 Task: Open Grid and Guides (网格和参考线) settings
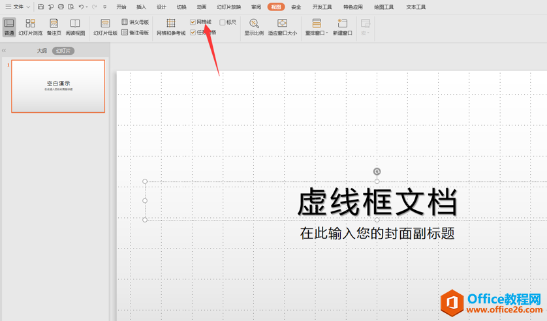pos(171,27)
